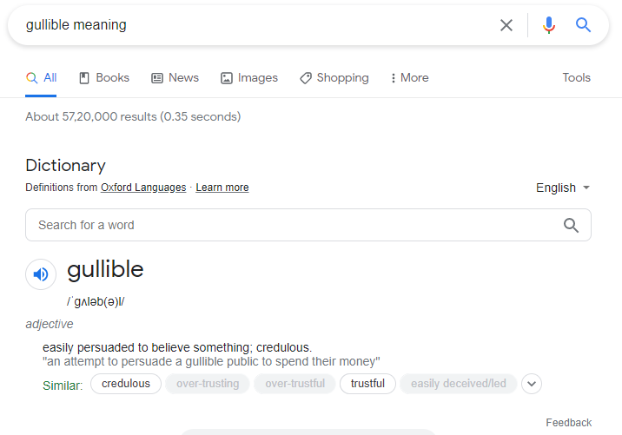Screen dimensions: 622x435
Task: Click the Learn more link
Action: click(x=222, y=188)
